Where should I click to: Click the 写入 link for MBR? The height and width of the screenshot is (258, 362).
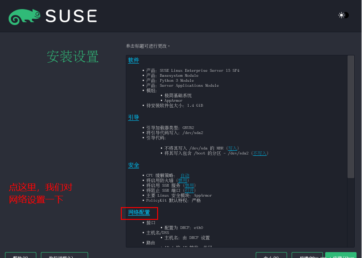(232, 148)
